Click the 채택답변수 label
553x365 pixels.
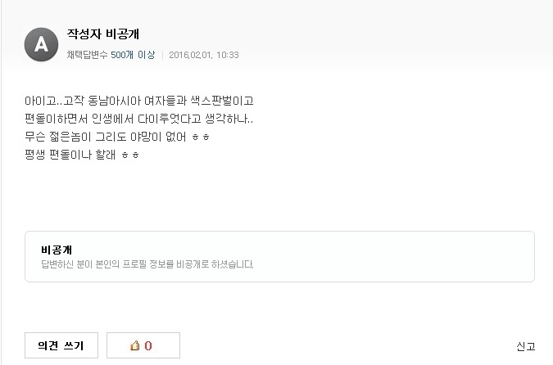(88, 55)
